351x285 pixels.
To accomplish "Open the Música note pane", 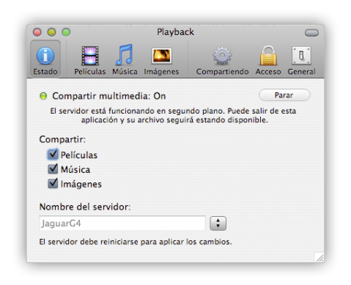I will 125,60.
